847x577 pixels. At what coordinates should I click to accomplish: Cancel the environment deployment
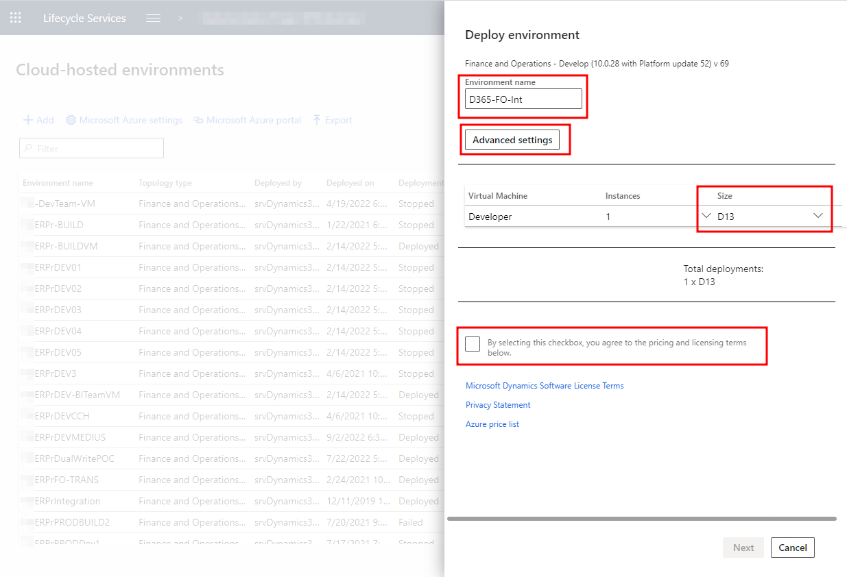[792, 548]
